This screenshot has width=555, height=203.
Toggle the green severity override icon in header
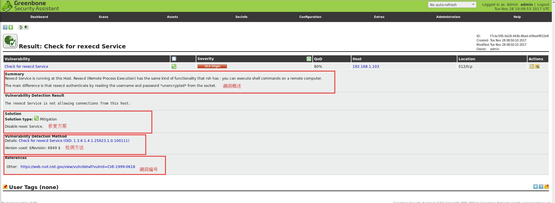pyautogui.click(x=309, y=59)
